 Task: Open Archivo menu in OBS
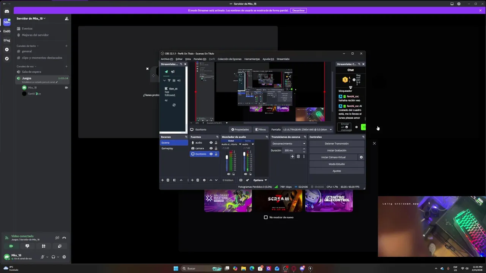(167, 59)
